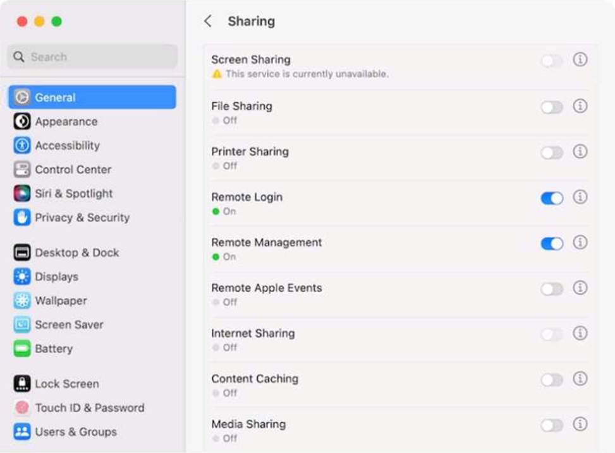
Task: Click the Privacy & Security hand icon
Action: (22, 218)
